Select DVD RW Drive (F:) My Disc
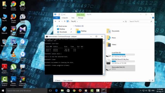 120,61
